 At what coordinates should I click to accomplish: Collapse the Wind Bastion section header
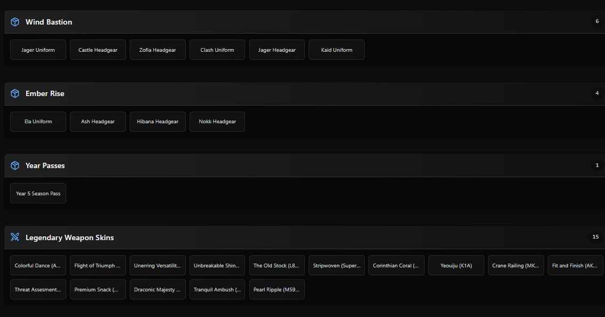click(x=49, y=22)
